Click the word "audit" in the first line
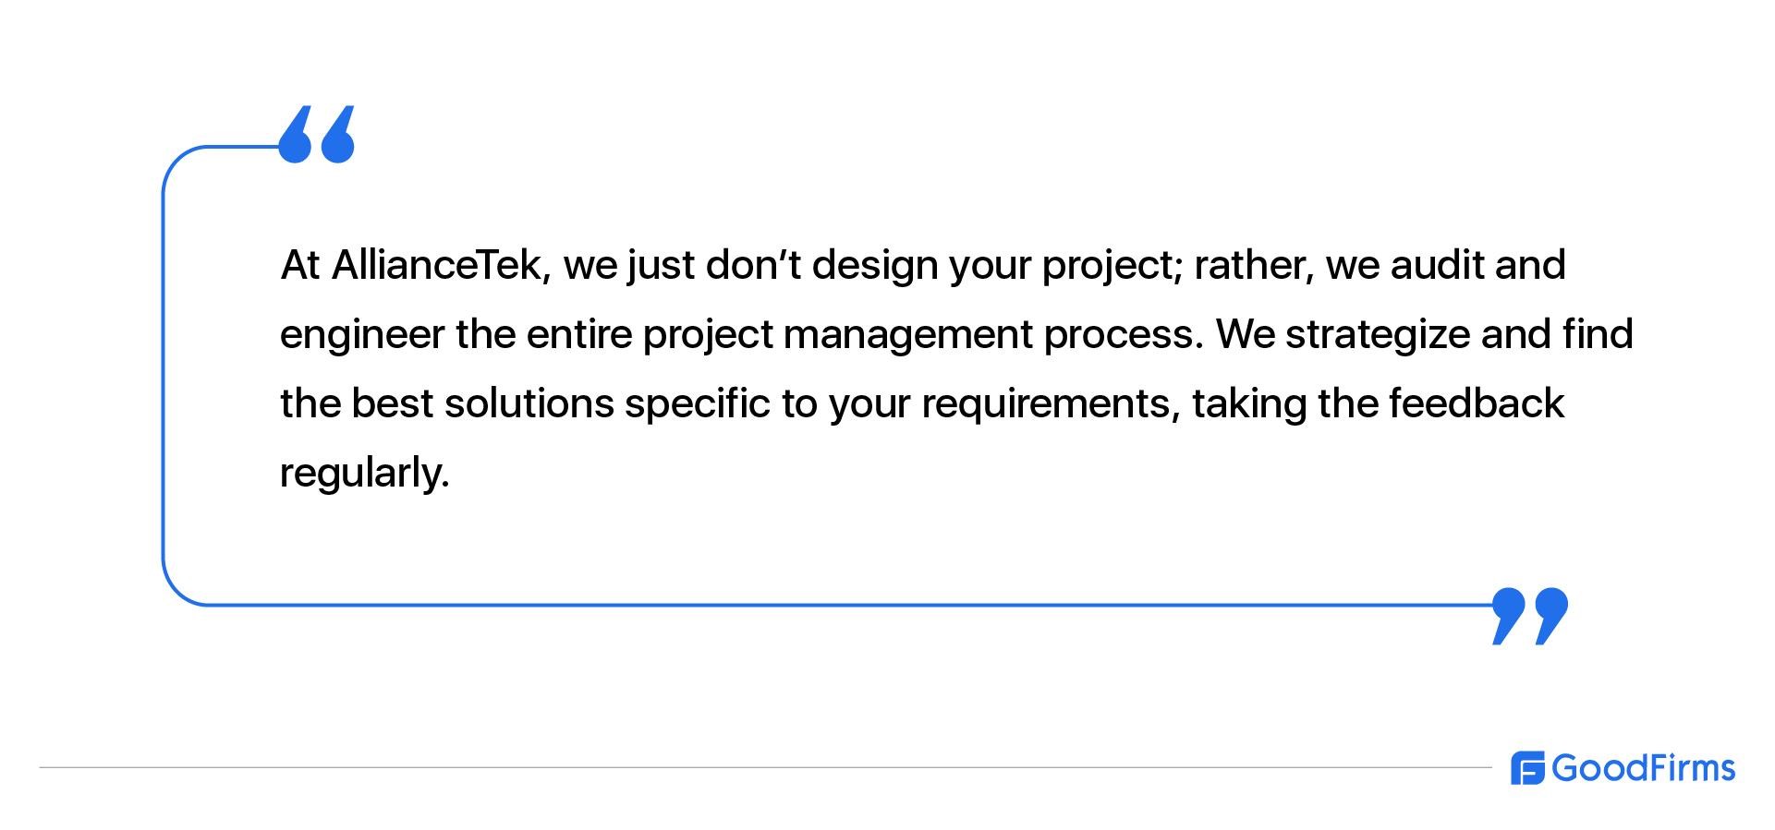1775x830 pixels. coord(1438,265)
